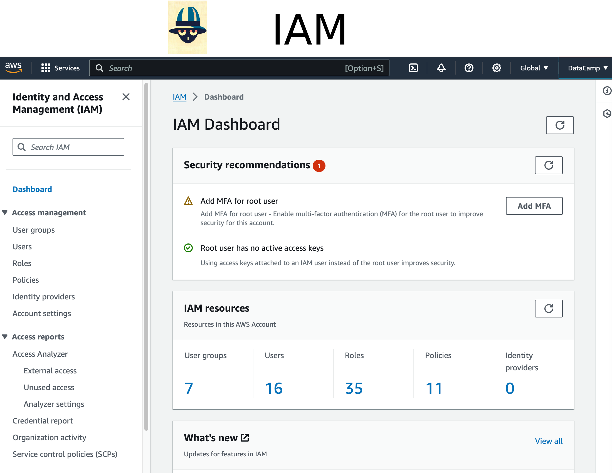Open Users in the sidebar
612x473 pixels.
pyautogui.click(x=22, y=247)
